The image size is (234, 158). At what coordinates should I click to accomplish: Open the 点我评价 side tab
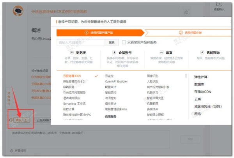point(9,98)
